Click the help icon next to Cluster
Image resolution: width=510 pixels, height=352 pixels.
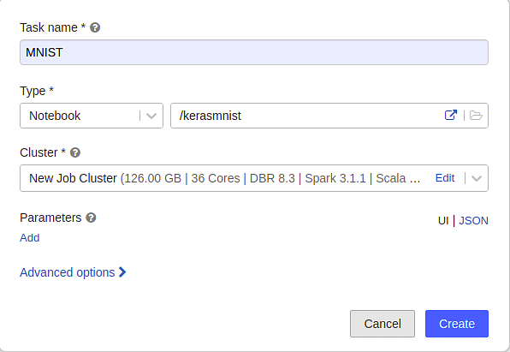[x=75, y=152]
